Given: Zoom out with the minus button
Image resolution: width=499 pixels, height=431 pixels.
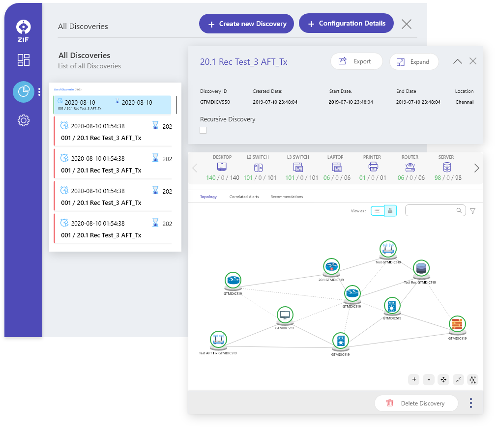Looking at the screenshot, I should coord(429,379).
